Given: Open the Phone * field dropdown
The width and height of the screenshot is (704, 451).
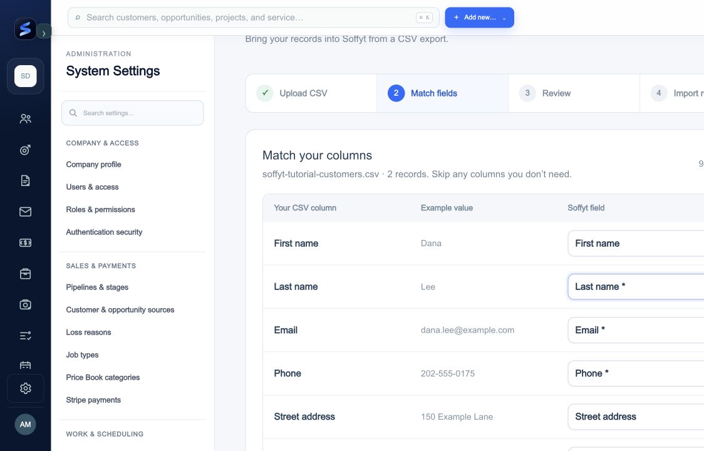Looking at the screenshot, I should point(636,373).
